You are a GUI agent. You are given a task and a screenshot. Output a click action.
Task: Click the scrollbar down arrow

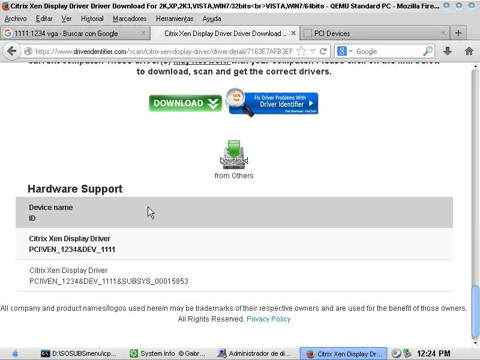(475, 342)
